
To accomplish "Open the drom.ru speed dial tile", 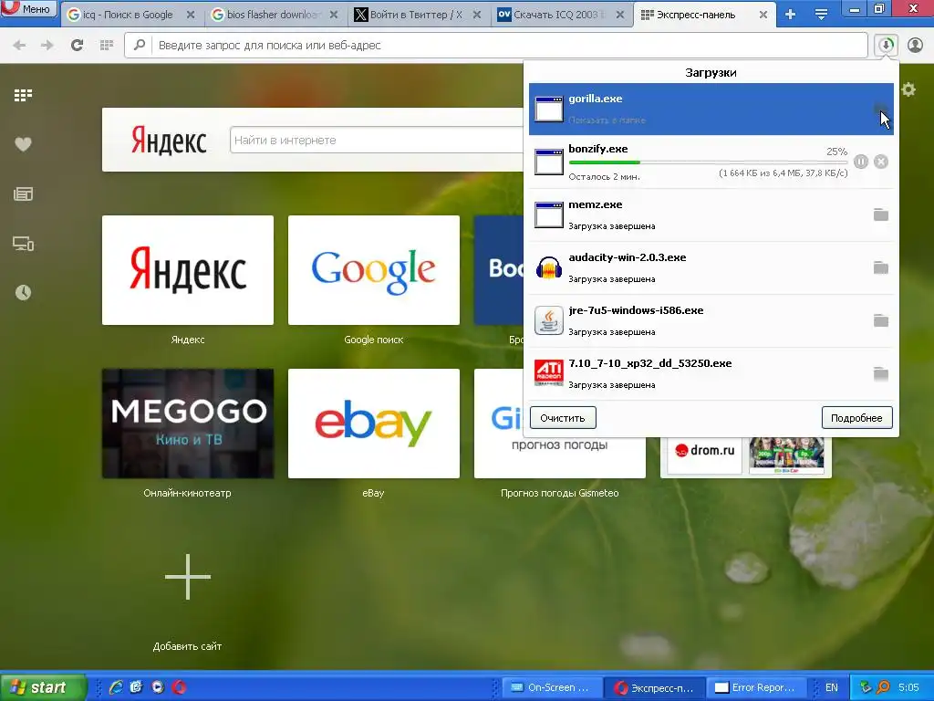I will tap(705, 451).
